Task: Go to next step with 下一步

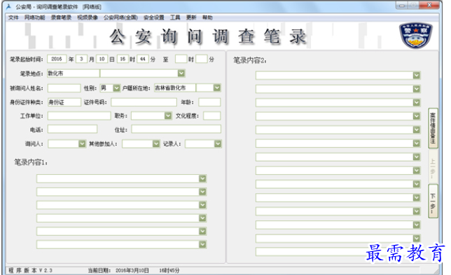Action: (x=433, y=201)
